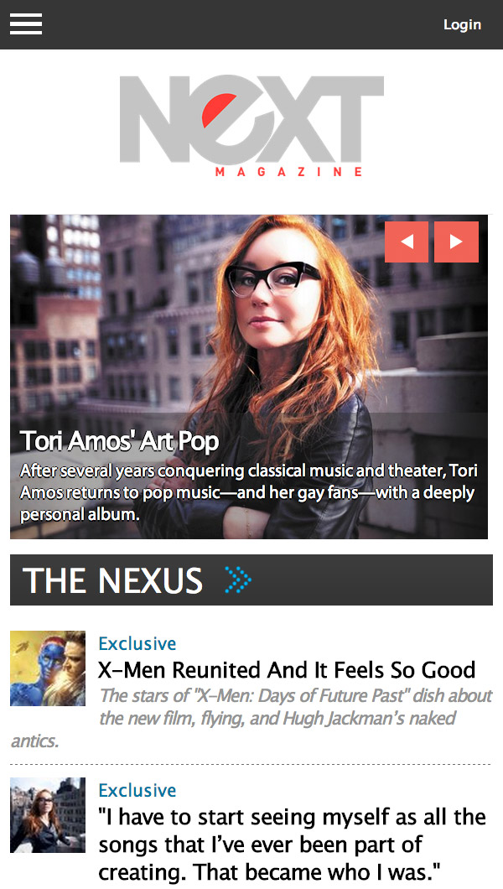Click the carousel description text about Tori Amos
503x889 pixels.
click(x=249, y=492)
